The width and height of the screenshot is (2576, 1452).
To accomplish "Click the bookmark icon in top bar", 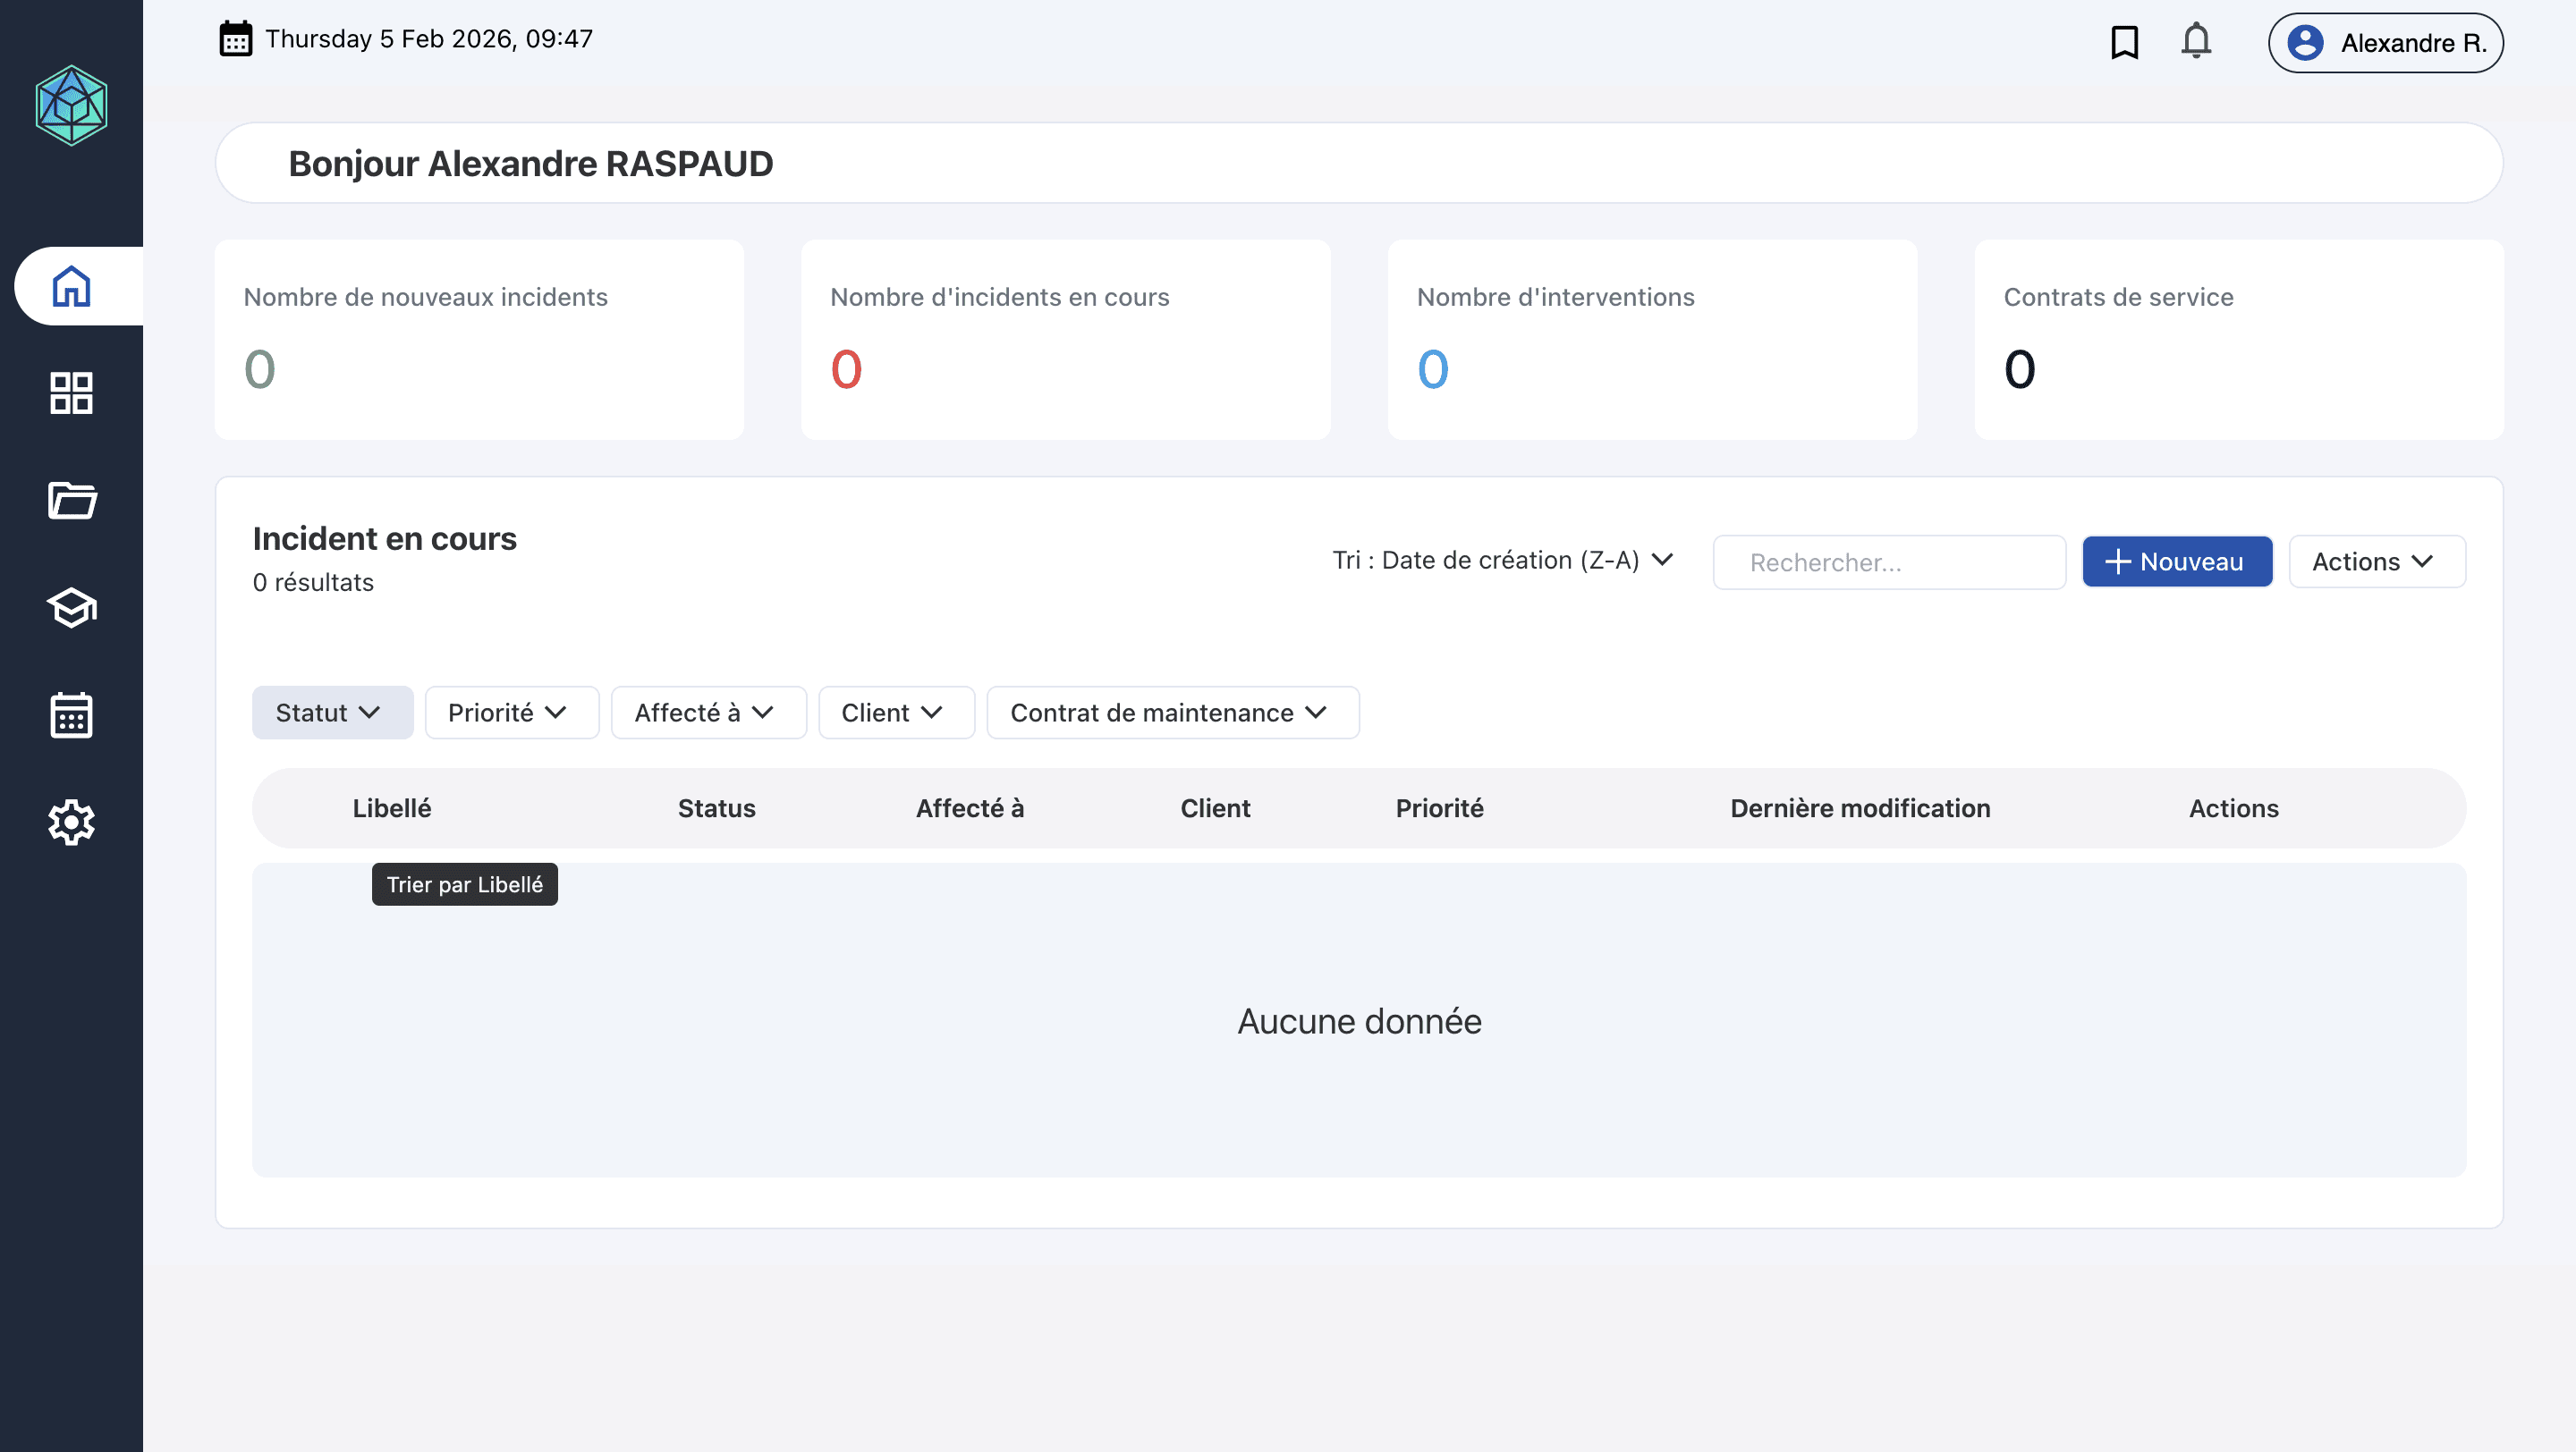I will (x=2124, y=43).
